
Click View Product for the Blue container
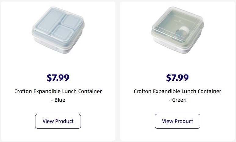click(x=58, y=121)
